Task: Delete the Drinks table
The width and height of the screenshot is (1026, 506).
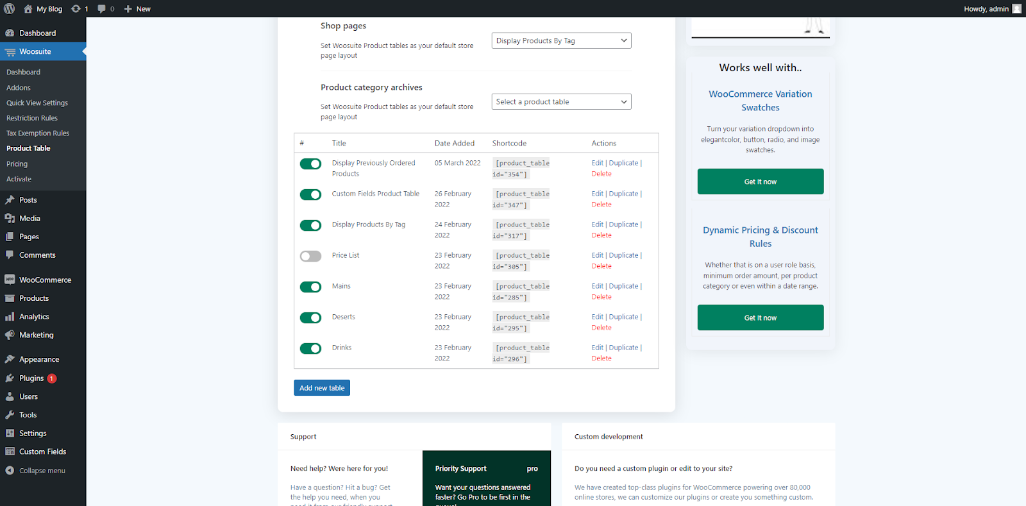Action: [601, 358]
